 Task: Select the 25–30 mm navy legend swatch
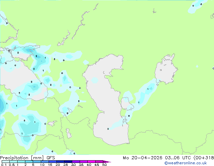[x=68, y=162]
